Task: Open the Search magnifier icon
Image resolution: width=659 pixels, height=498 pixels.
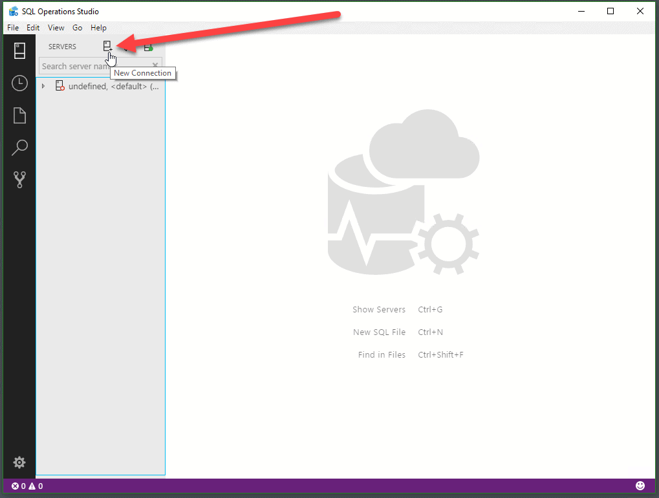Action: 19,147
